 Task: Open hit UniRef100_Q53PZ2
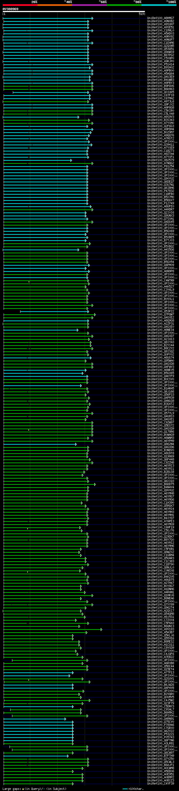(160, 311)
